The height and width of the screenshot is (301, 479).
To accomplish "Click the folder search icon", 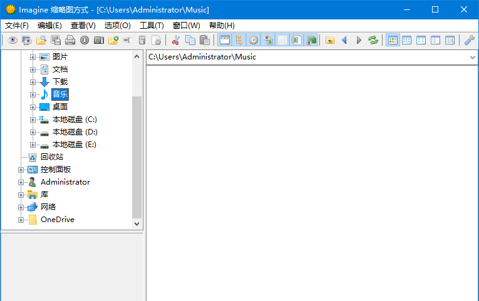I will (41, 40).
